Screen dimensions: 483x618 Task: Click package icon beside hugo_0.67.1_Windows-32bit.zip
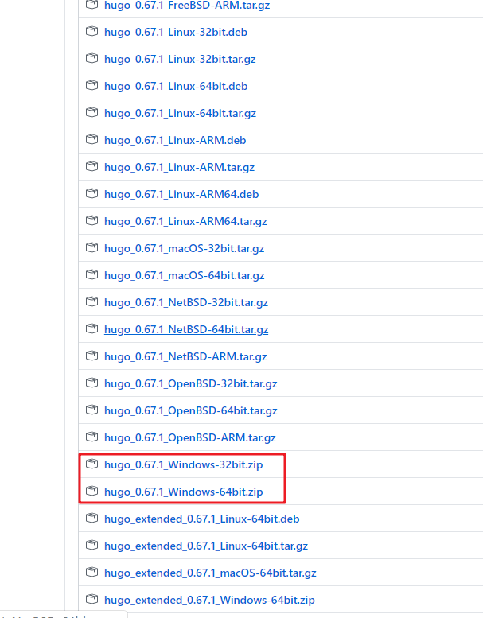92,464
